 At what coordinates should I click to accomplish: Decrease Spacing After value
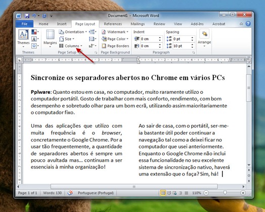[x=192, y=47]
